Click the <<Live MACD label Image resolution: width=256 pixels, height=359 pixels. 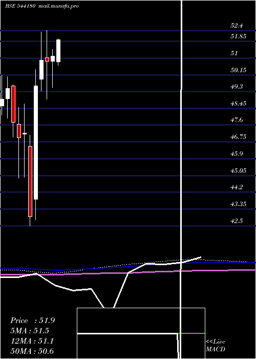click(216, 345)
